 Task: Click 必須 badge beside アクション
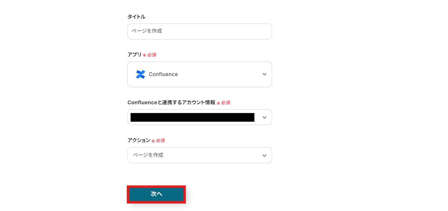click(160, 141)
